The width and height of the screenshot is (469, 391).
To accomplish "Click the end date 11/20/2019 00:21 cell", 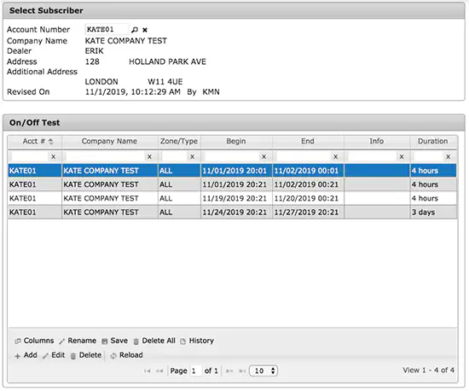I will click(308, 198).
